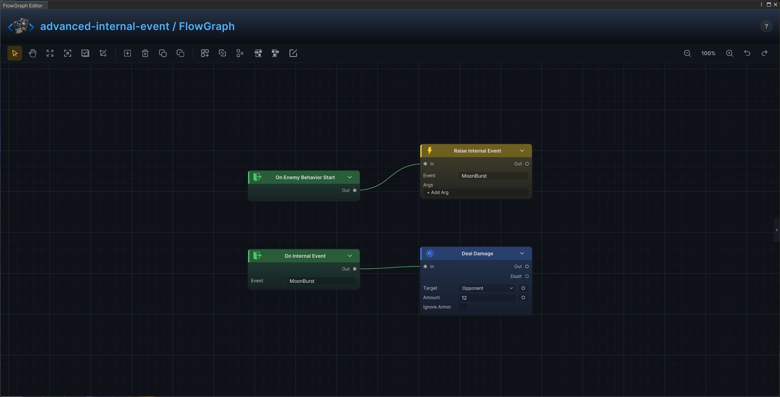Click the linked squares group icon
This screenshot has height=397, width=780.
click(x=222, y=53)
